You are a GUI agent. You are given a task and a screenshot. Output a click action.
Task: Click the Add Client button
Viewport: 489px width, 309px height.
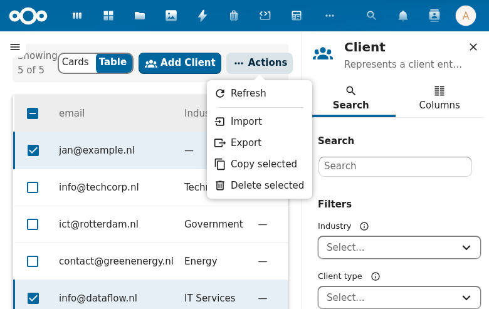(180, 63)
